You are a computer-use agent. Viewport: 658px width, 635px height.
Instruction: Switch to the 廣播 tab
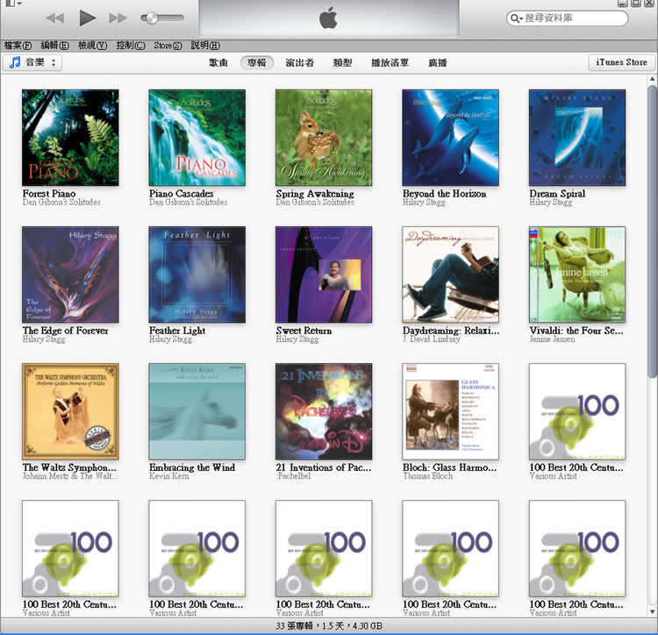(x=438, y=63)
